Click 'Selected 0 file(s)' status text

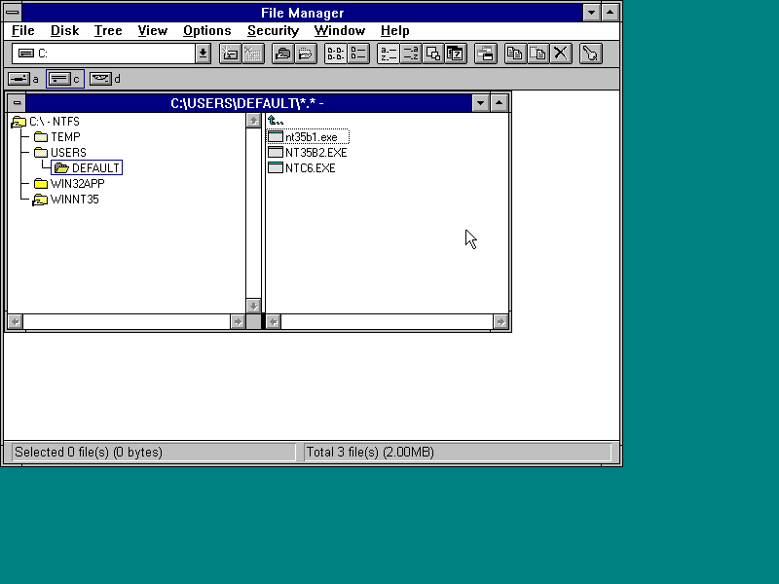point(89,453)
